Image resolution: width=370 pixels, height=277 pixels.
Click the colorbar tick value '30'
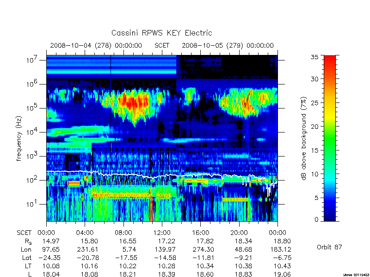[x=314, y=79]
